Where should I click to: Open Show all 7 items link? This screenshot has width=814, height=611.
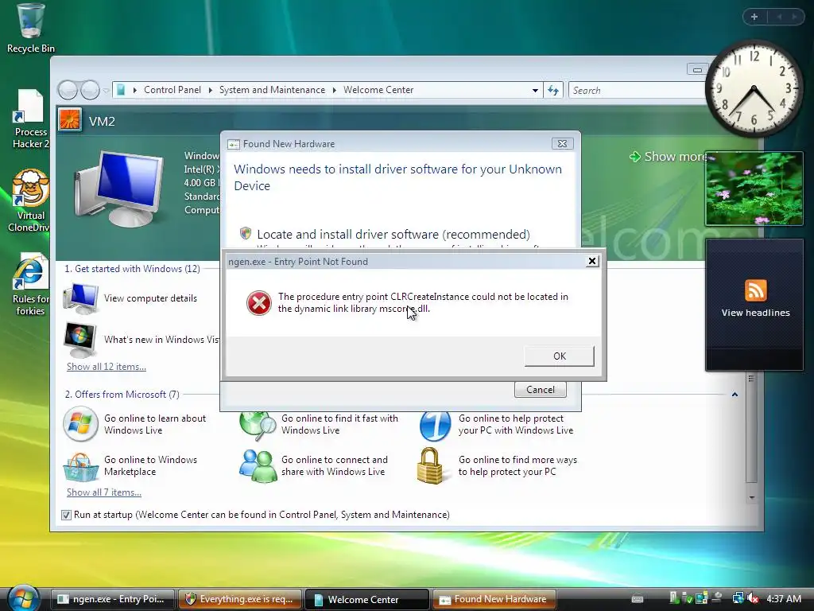(x=104, y=492)
